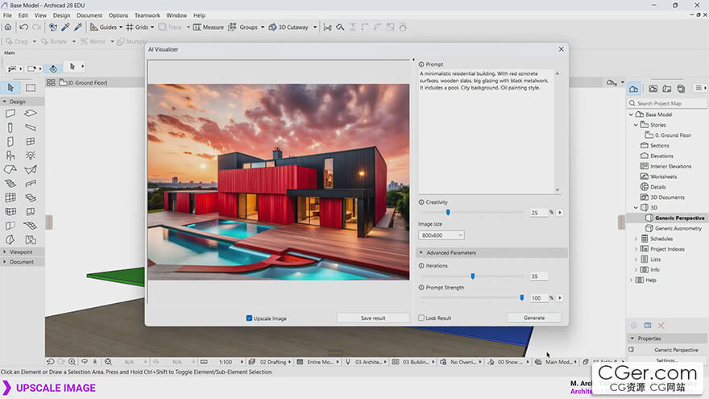Image resolution: width=709 pixels, height=399 pixels.
Task: Enable the Lock Result checkbox
Action: coord(421,318)
